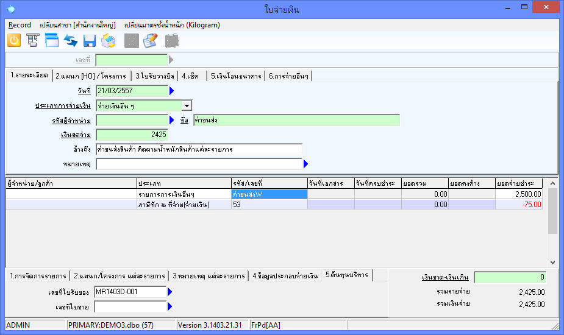The height and width of the screenshot is (335, 564).
Task: Click the document structure icon beside power
Action: (32, 41)
